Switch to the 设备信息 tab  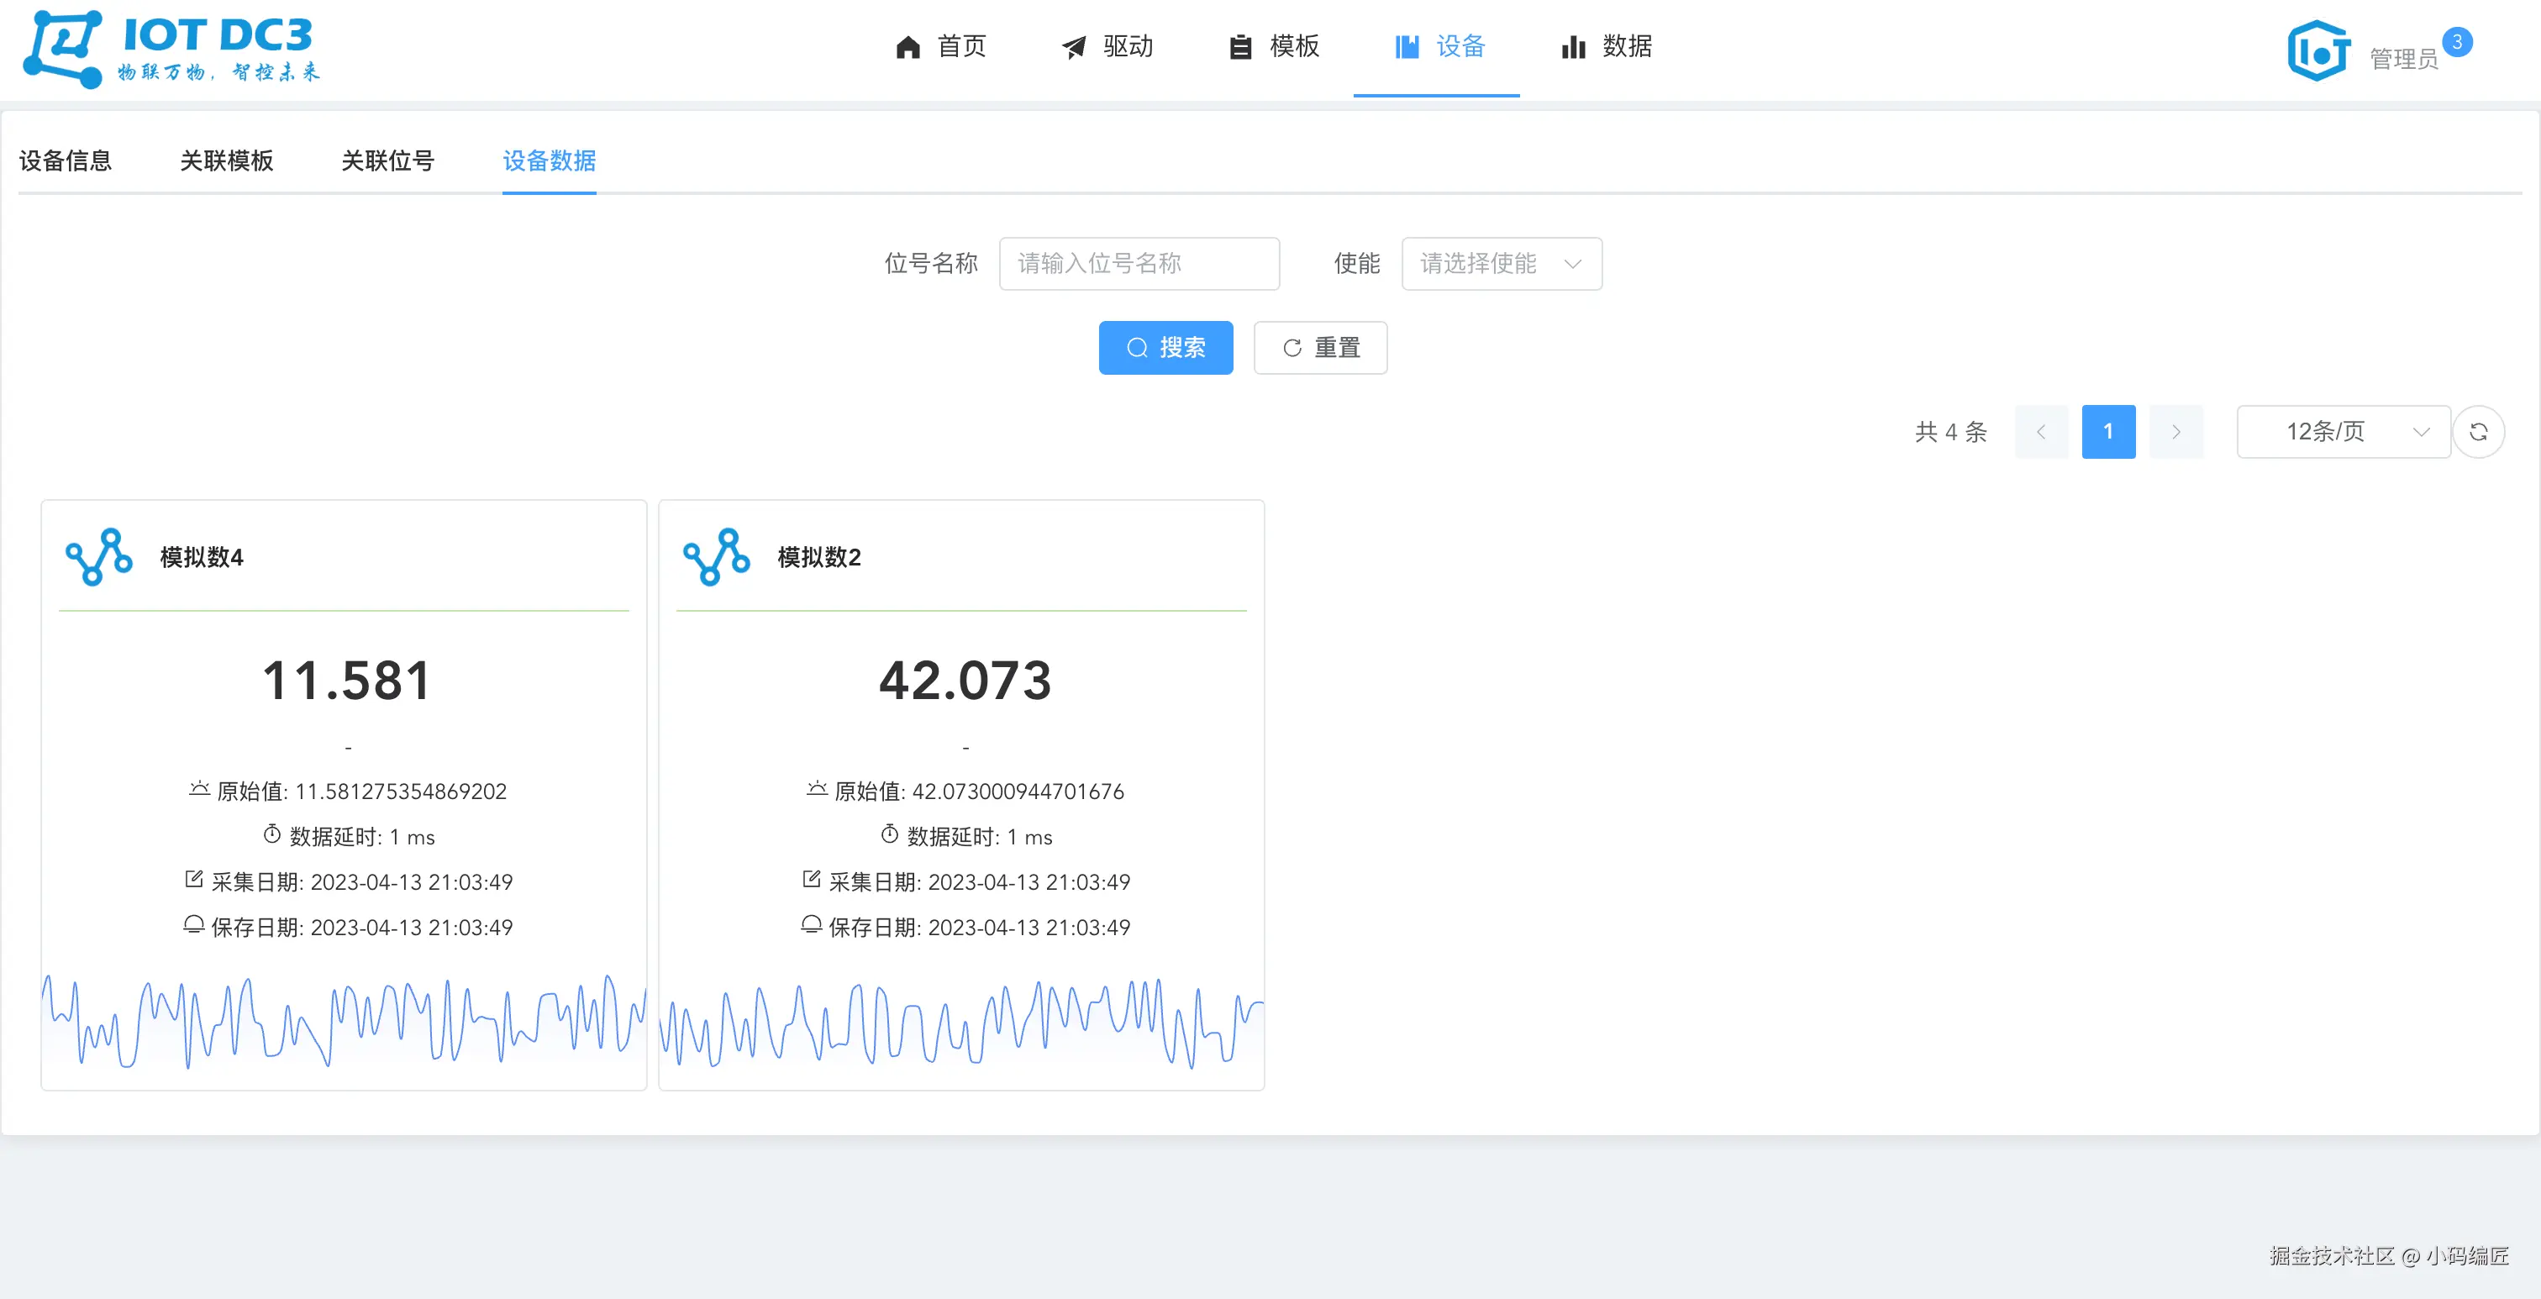click(65, 160)
